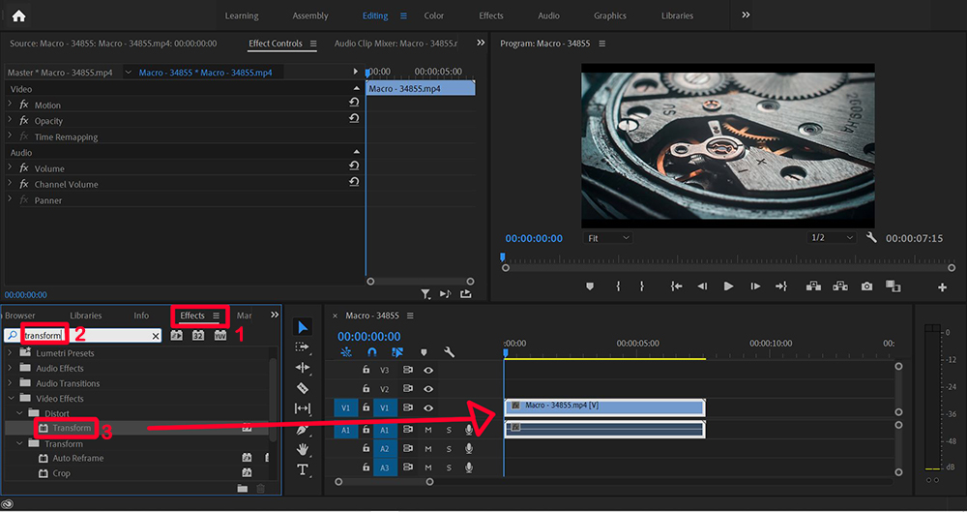The height and width of the screenshot is (512, 967).
Task: Expand the Motion effect properties
Action: [x=11, y=105]
